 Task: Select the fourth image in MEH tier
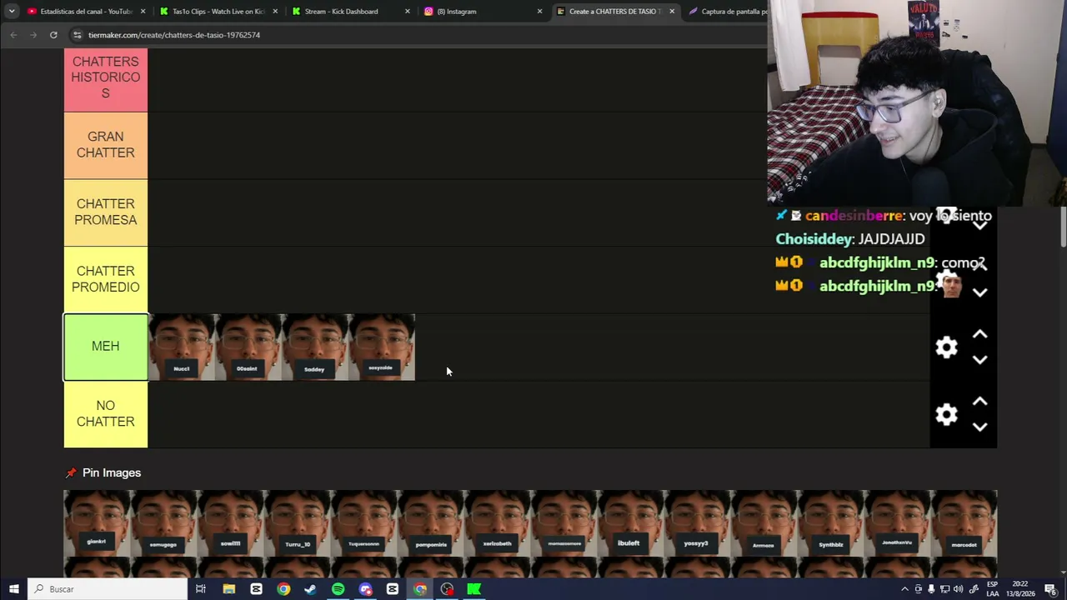(x=382, y=347)
